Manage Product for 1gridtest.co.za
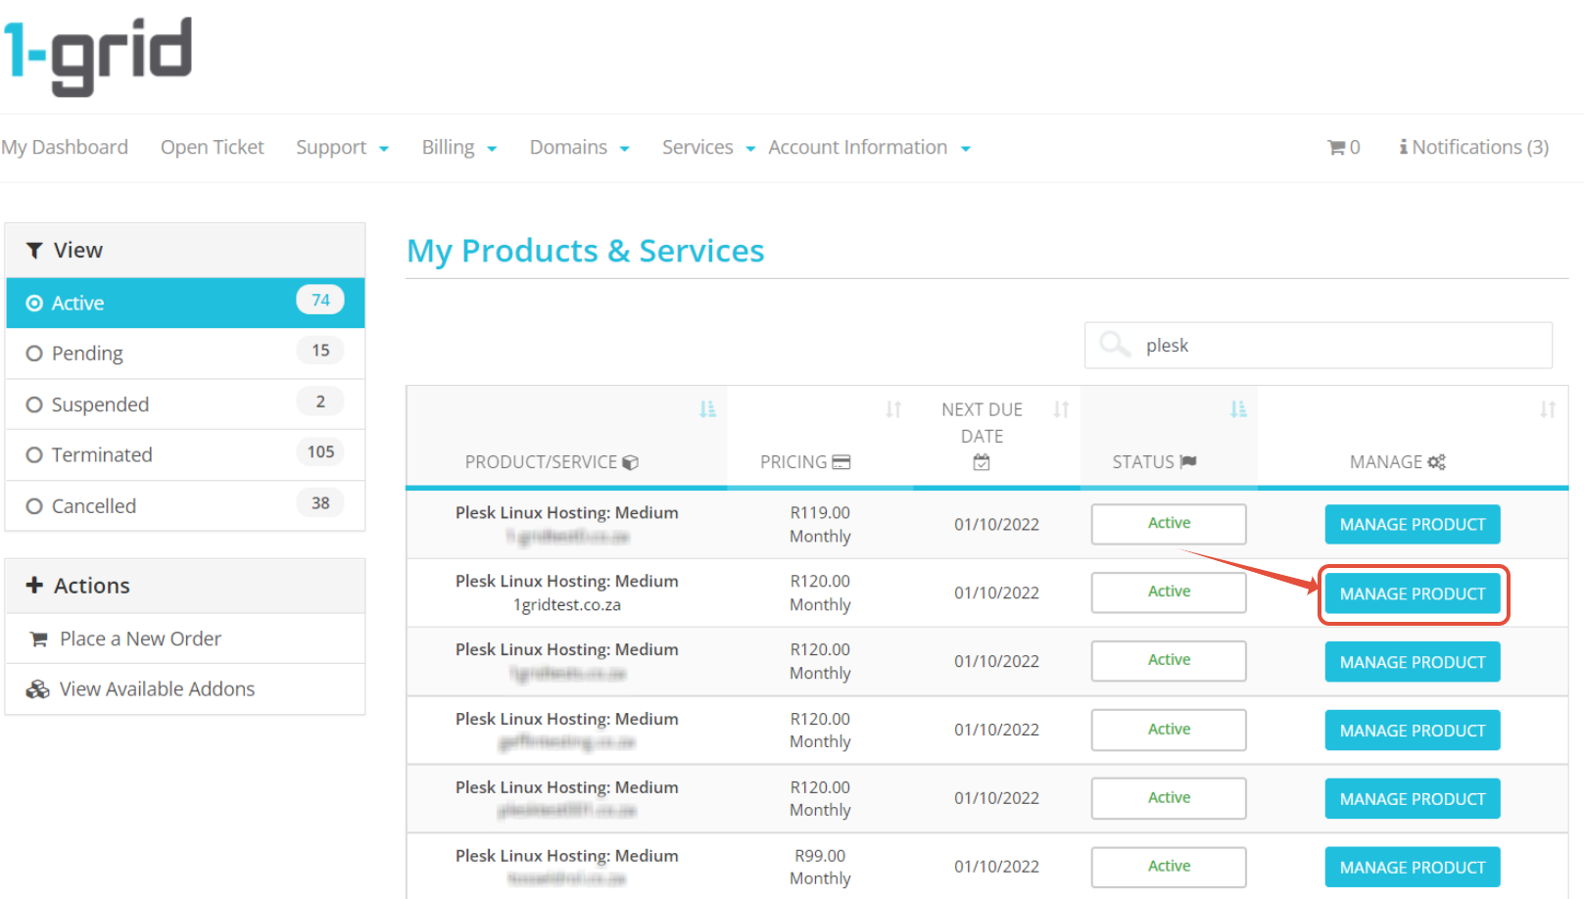This screenshot has height=899, width=1584. click(x=1413, y=594)
